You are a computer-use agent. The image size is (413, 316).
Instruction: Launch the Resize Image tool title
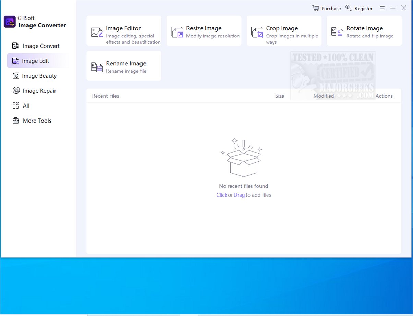tap(204, 28)
